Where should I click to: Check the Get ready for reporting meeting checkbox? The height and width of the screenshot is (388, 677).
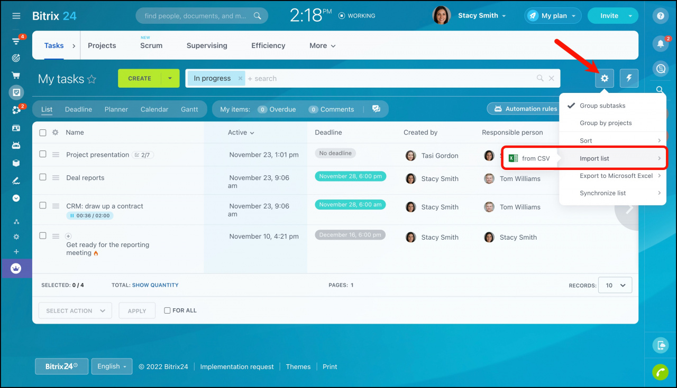[x=43, y=235]
